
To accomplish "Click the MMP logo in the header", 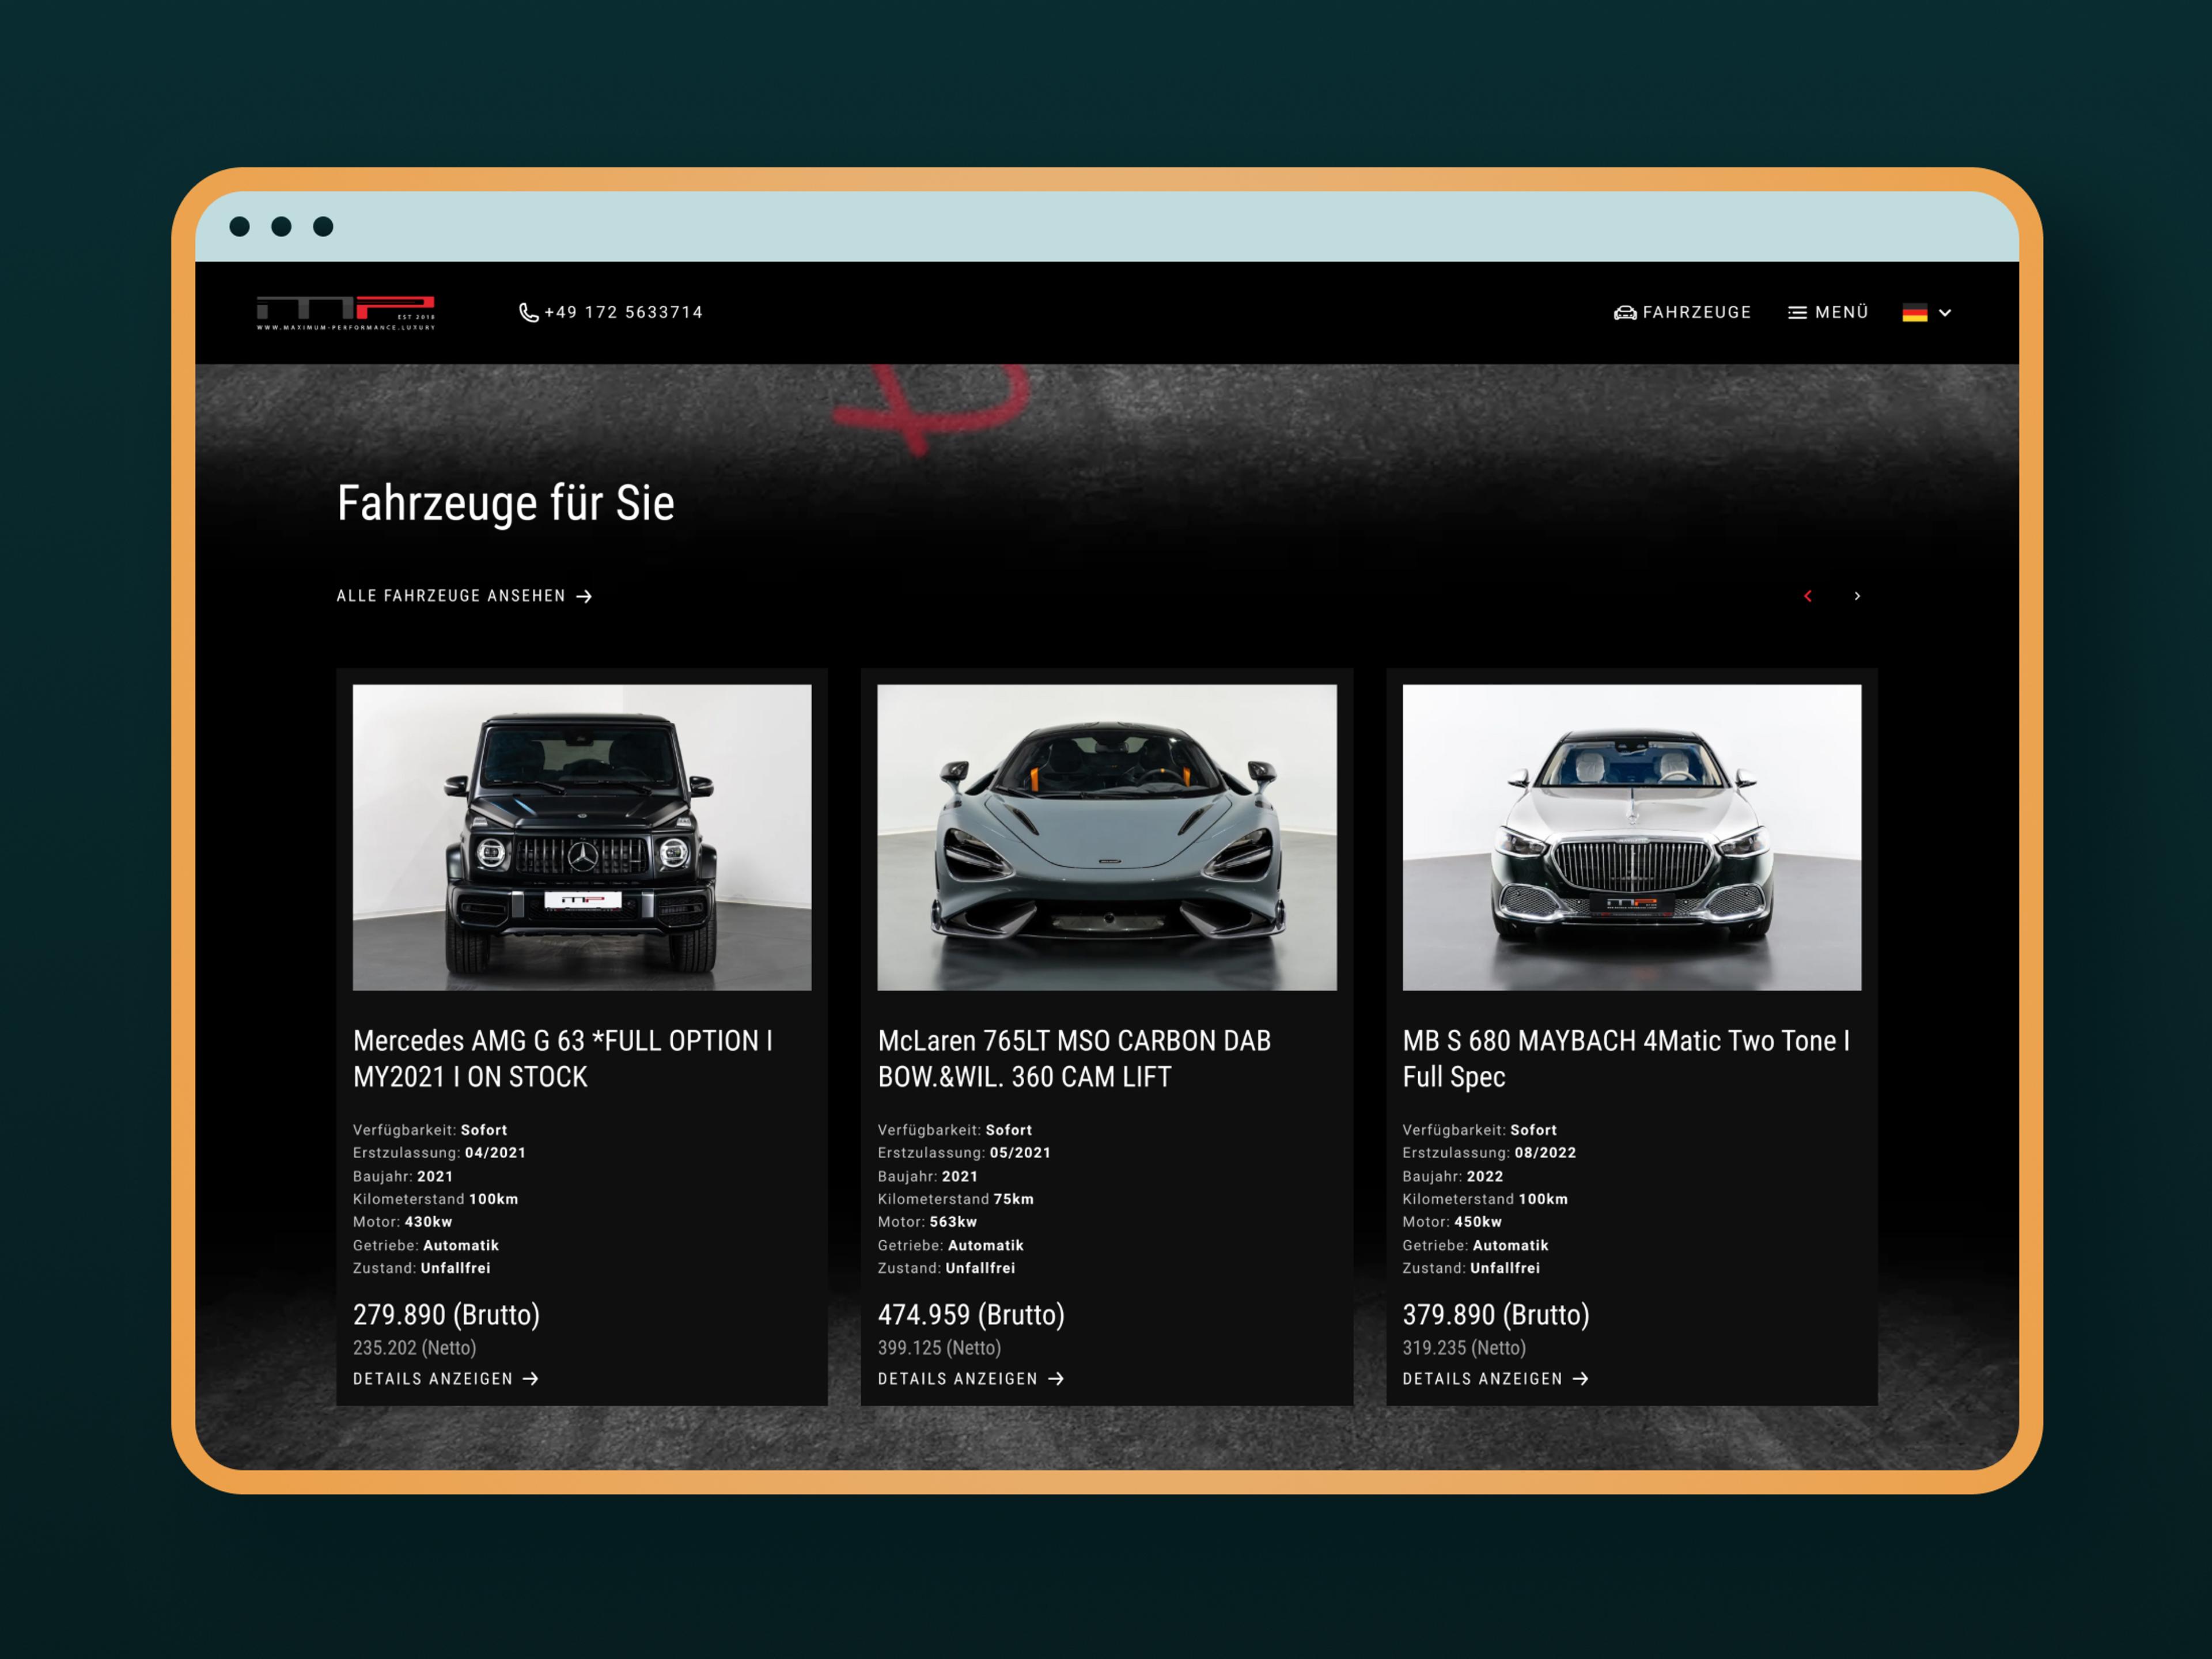I will click(345, 312).
